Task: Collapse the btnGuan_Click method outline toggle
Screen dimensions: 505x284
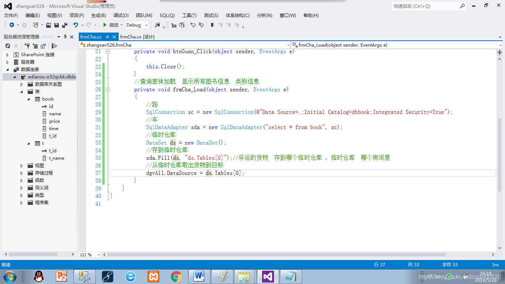Action: point(108,51)
